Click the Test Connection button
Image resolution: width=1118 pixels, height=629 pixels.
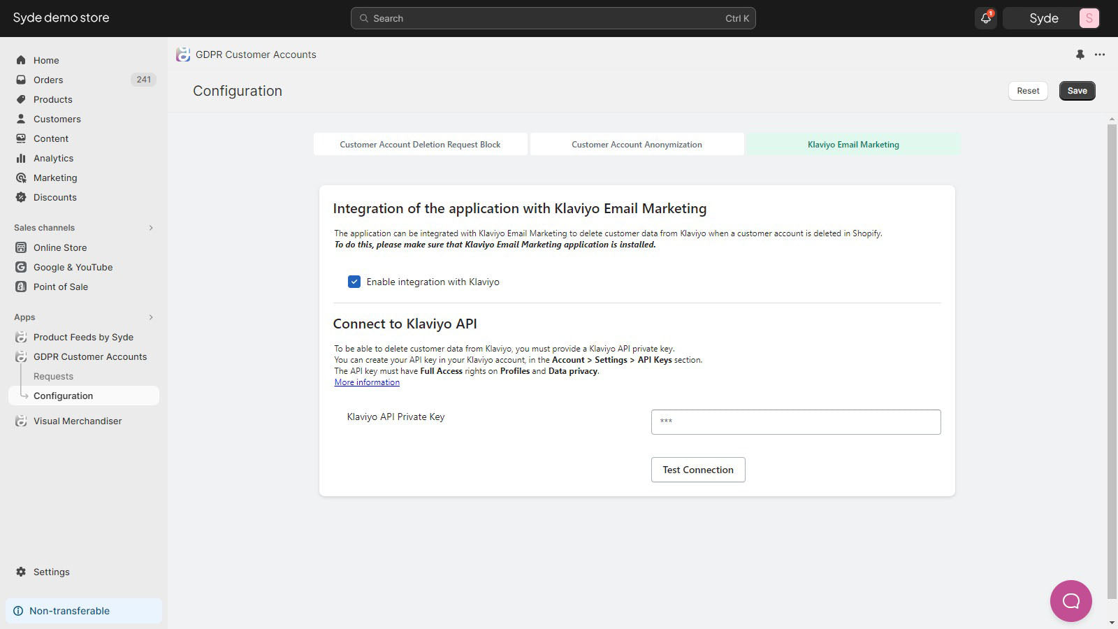[698, 470]
